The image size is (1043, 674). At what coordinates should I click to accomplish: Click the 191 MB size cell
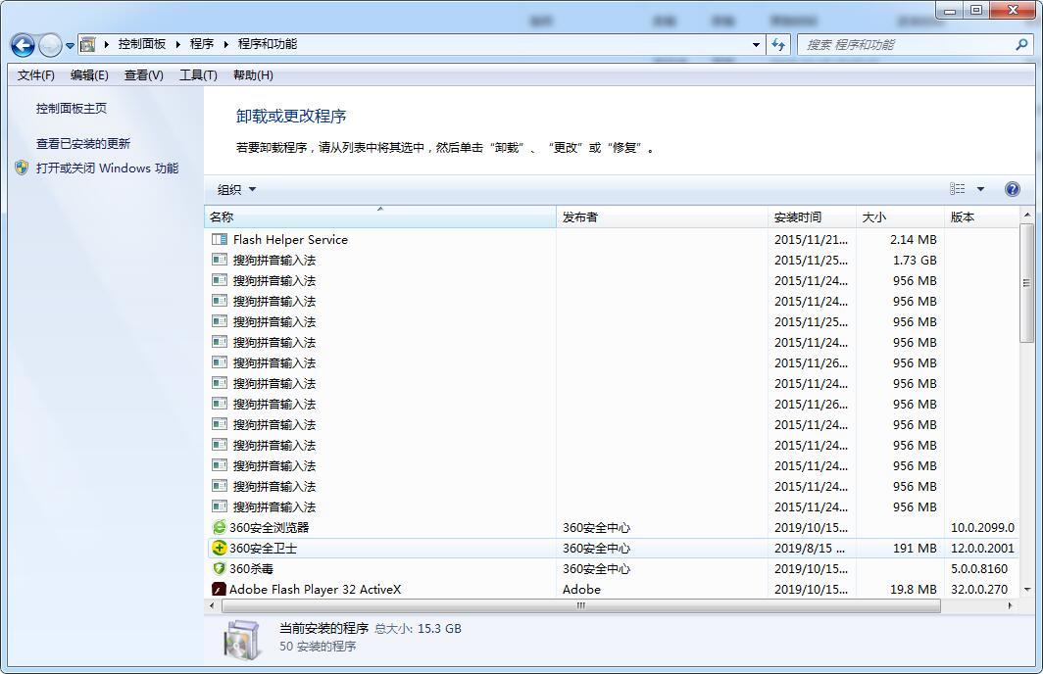(x=915, y=549)
